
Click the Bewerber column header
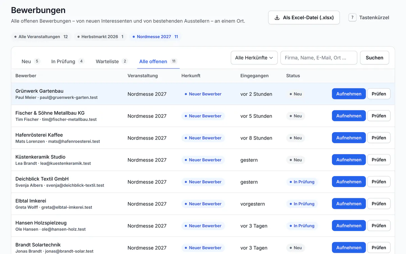point(26,76)
